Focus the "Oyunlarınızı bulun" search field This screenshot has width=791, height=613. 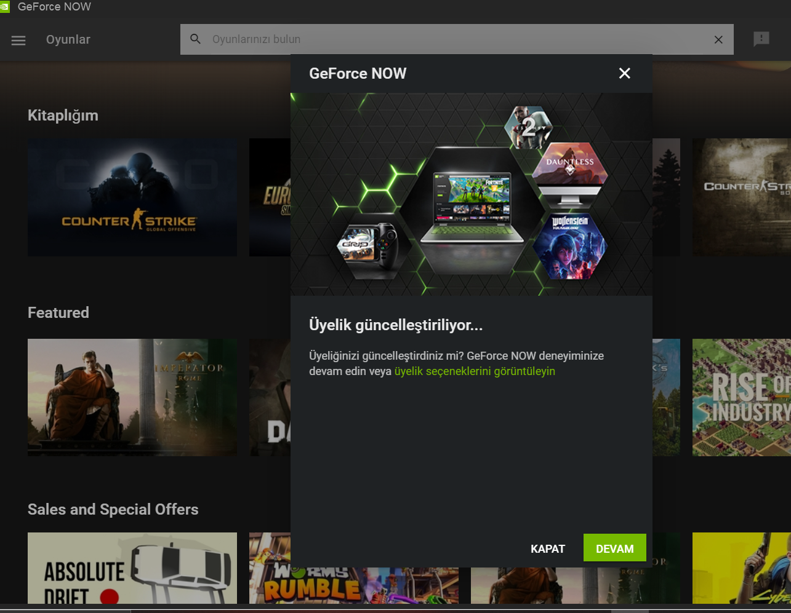pos(457,39)
